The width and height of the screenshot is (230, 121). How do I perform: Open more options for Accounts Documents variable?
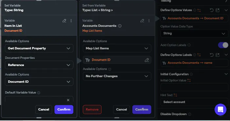[x=149, y=21]
